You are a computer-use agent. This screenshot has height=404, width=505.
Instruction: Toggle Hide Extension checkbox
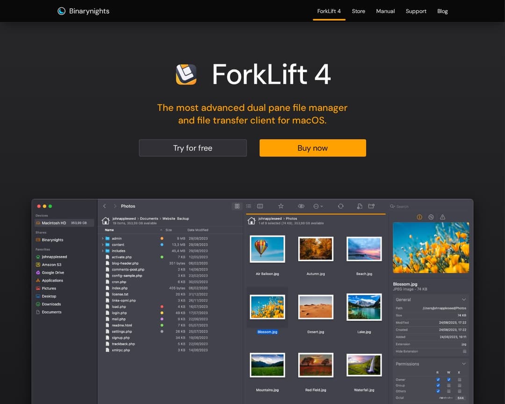click(x=464, y=352)
